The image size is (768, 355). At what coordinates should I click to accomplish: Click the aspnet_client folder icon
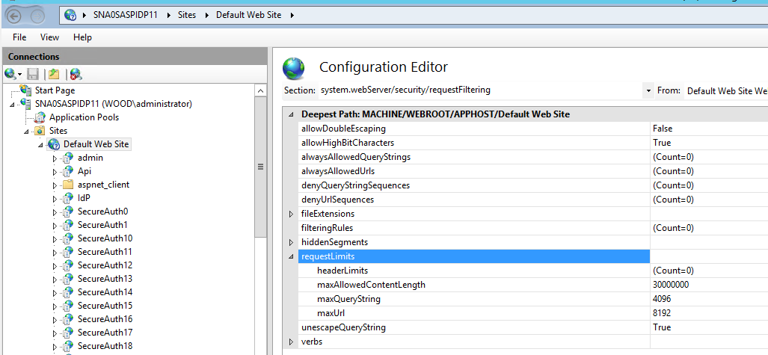(69, 185)
